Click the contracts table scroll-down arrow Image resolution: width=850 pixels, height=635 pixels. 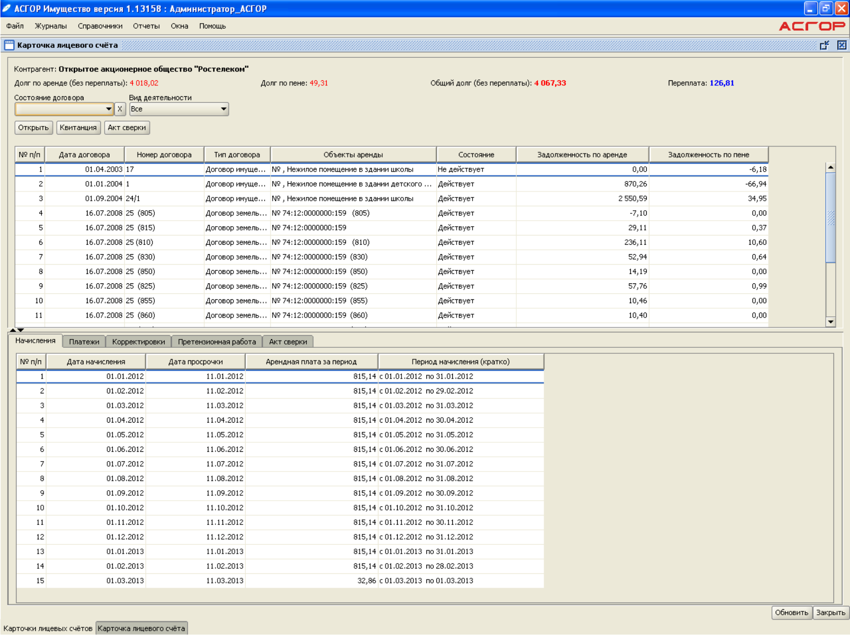pos(831,322)
